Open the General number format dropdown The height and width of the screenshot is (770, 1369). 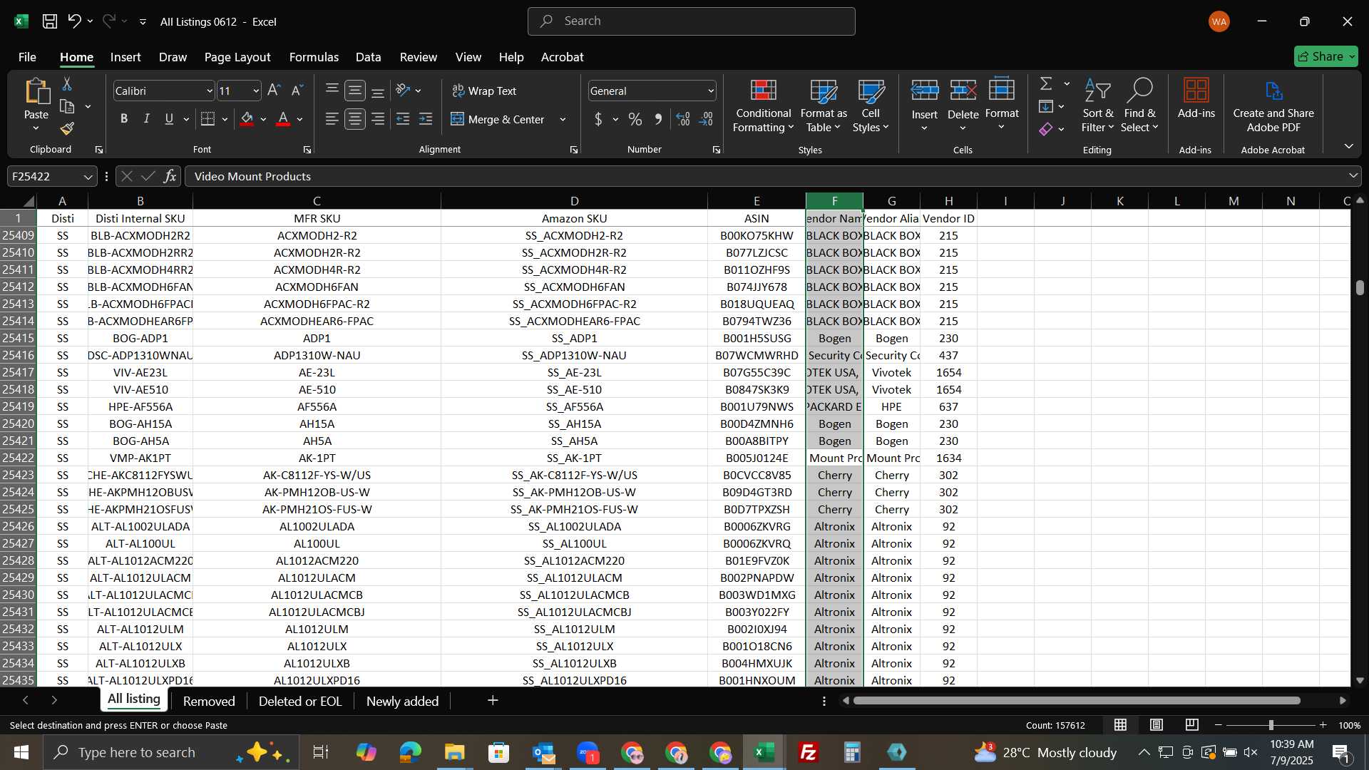[711, 91]
